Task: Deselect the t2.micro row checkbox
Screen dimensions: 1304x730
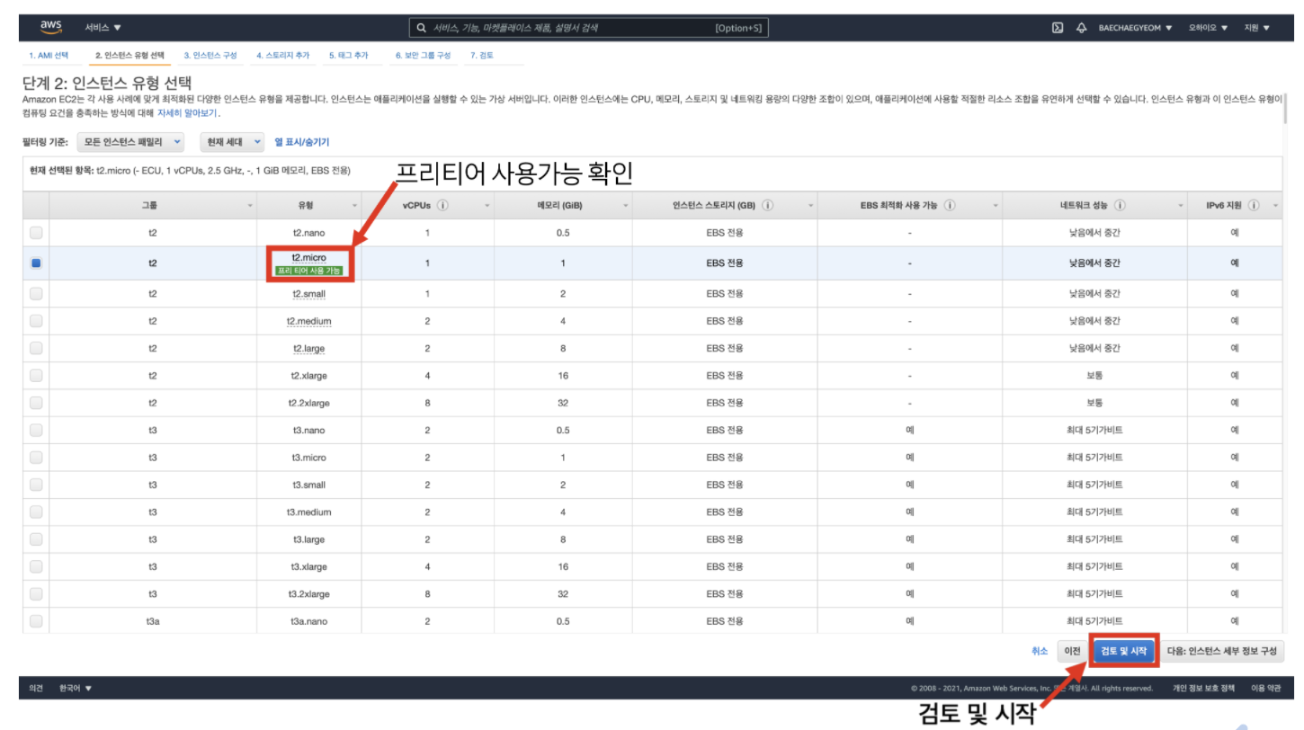Action: pos(36,263)
